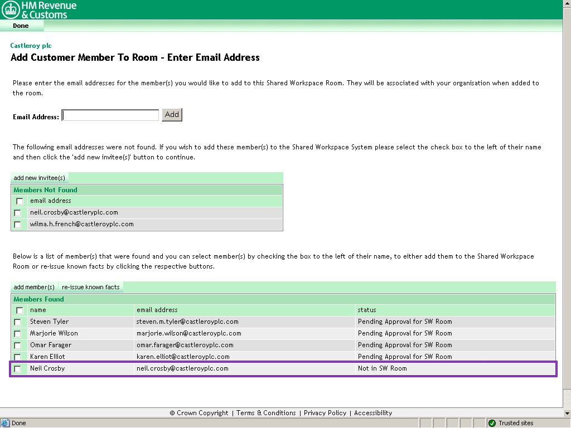Viewport: 571px width, 428px height.
Task: Toggle the select-all checkbox in Members Found
Action: coord(20,310)
